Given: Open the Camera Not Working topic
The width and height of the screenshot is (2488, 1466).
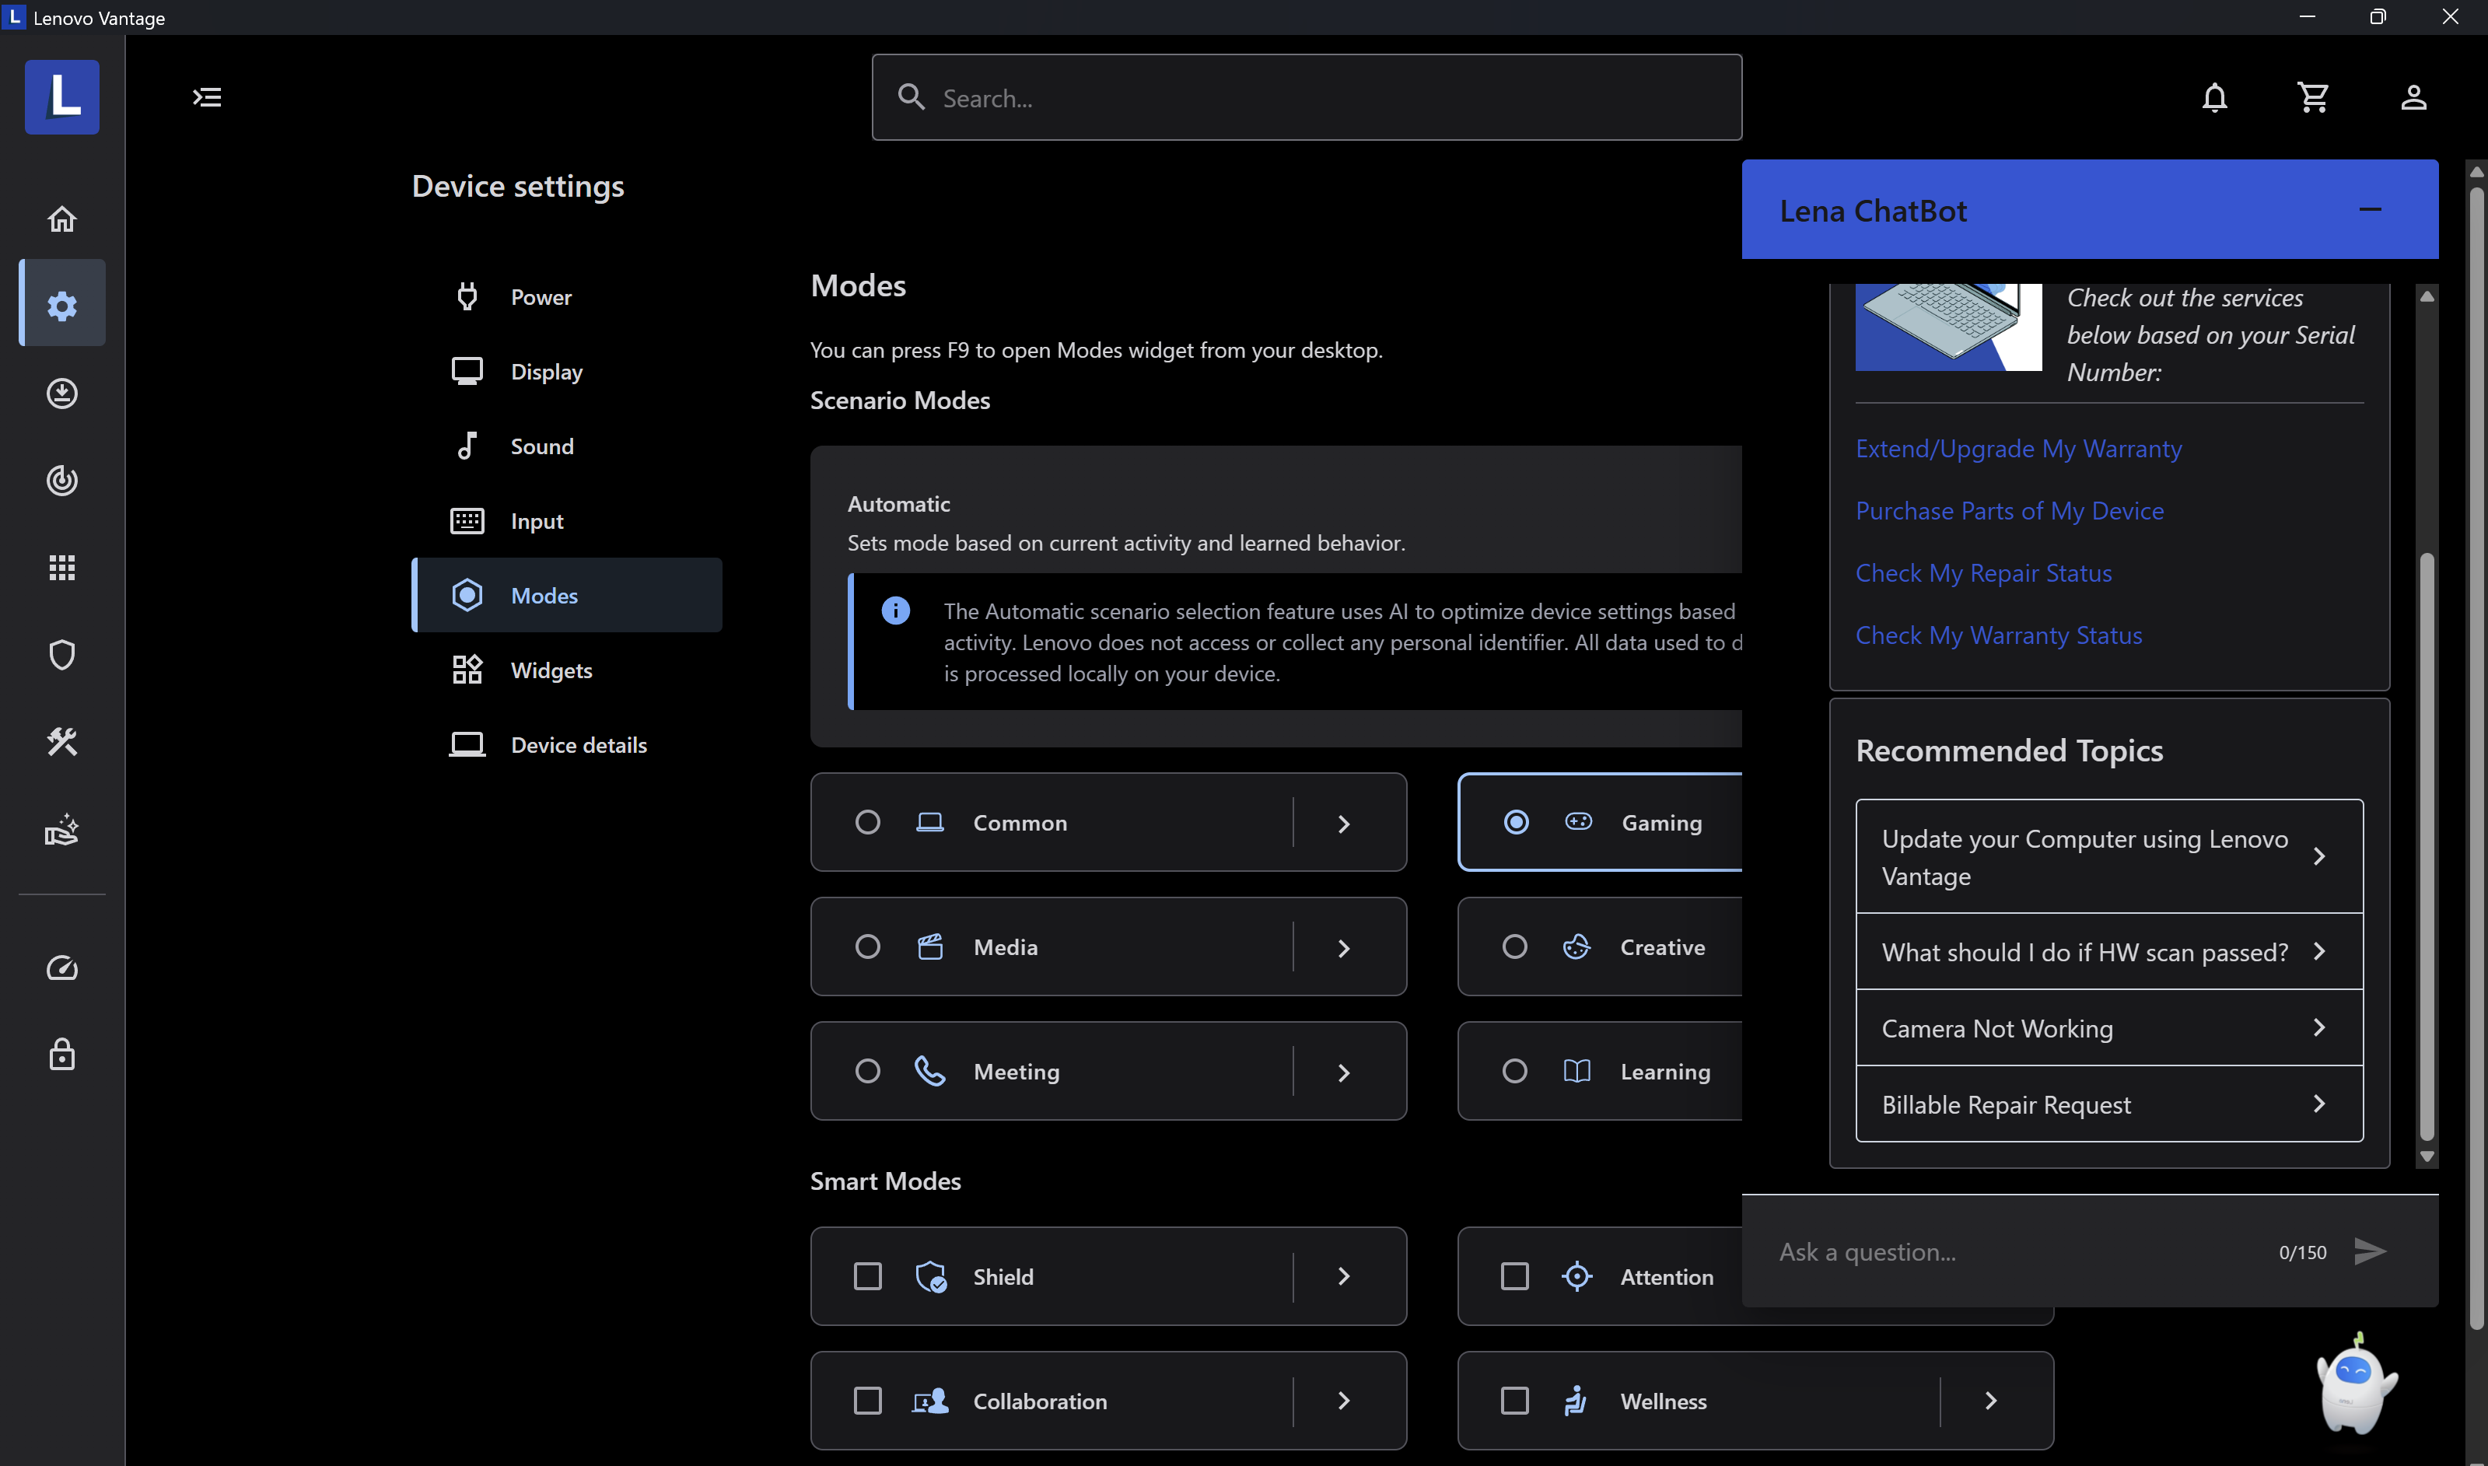Looking at the screenshot, I should pyautogui.click(x=2108, y=1028).
